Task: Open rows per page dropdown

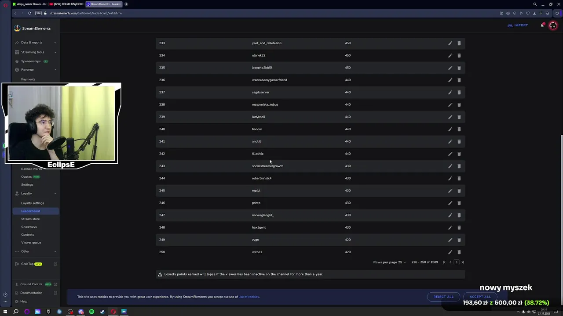Action: [390, 262]
